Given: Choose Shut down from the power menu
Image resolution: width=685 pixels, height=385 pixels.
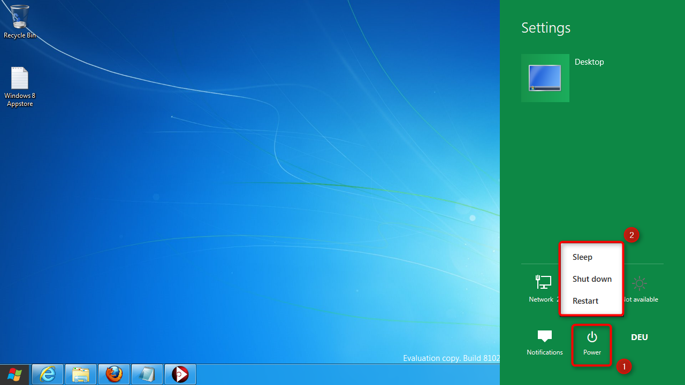Looking at the screenshot, I should (x=591, y=279).
